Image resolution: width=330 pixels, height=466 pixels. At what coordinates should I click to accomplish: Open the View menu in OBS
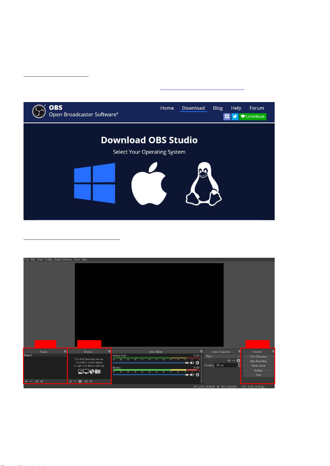40,260
